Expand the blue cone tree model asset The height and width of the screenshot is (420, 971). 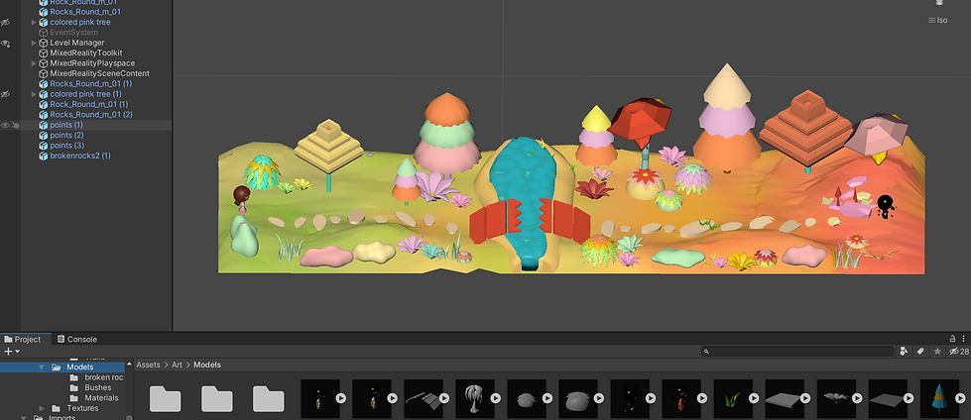960,398
